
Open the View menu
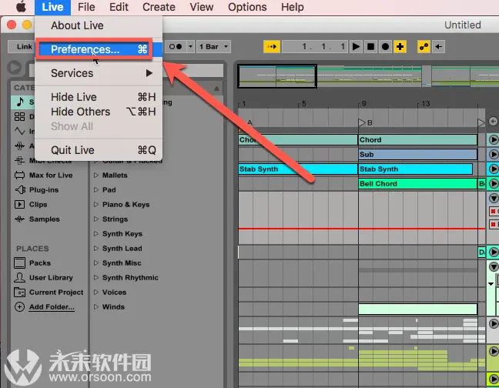point(202,7)
